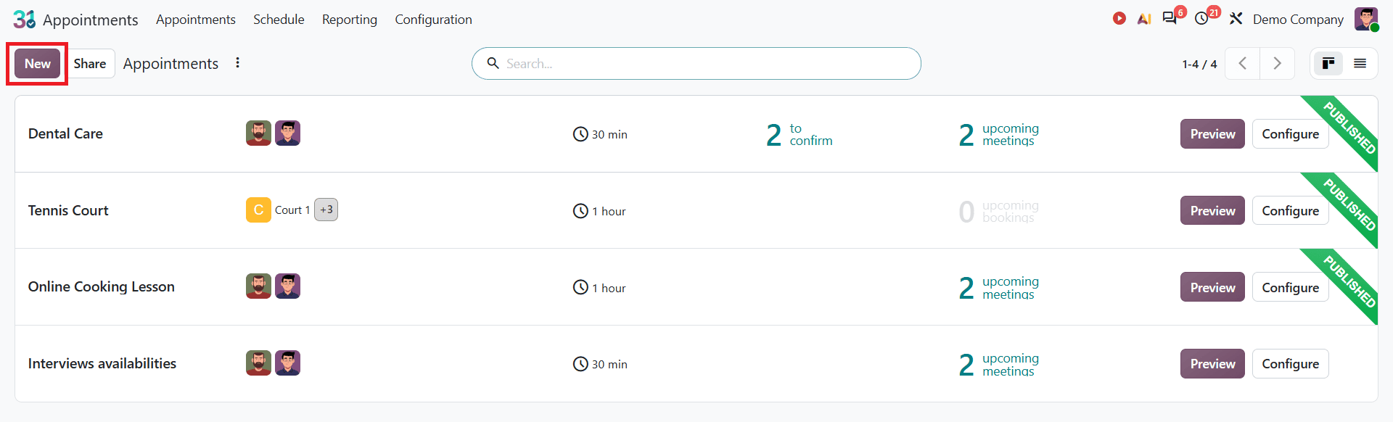Click first staff avatar in Dental Care row
Viewport: 1393px width, 422px height.
click(258, 133)
